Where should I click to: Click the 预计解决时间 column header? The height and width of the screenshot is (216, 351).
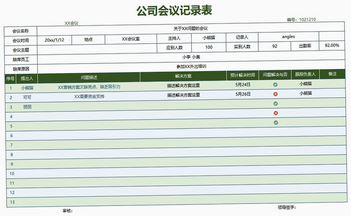click(x=243, y=75)
